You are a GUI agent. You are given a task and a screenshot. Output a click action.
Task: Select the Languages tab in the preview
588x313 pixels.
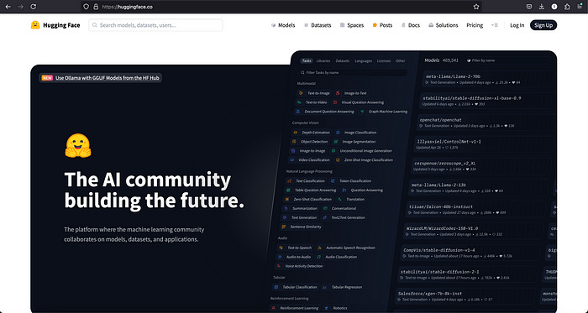pos(364,60)
